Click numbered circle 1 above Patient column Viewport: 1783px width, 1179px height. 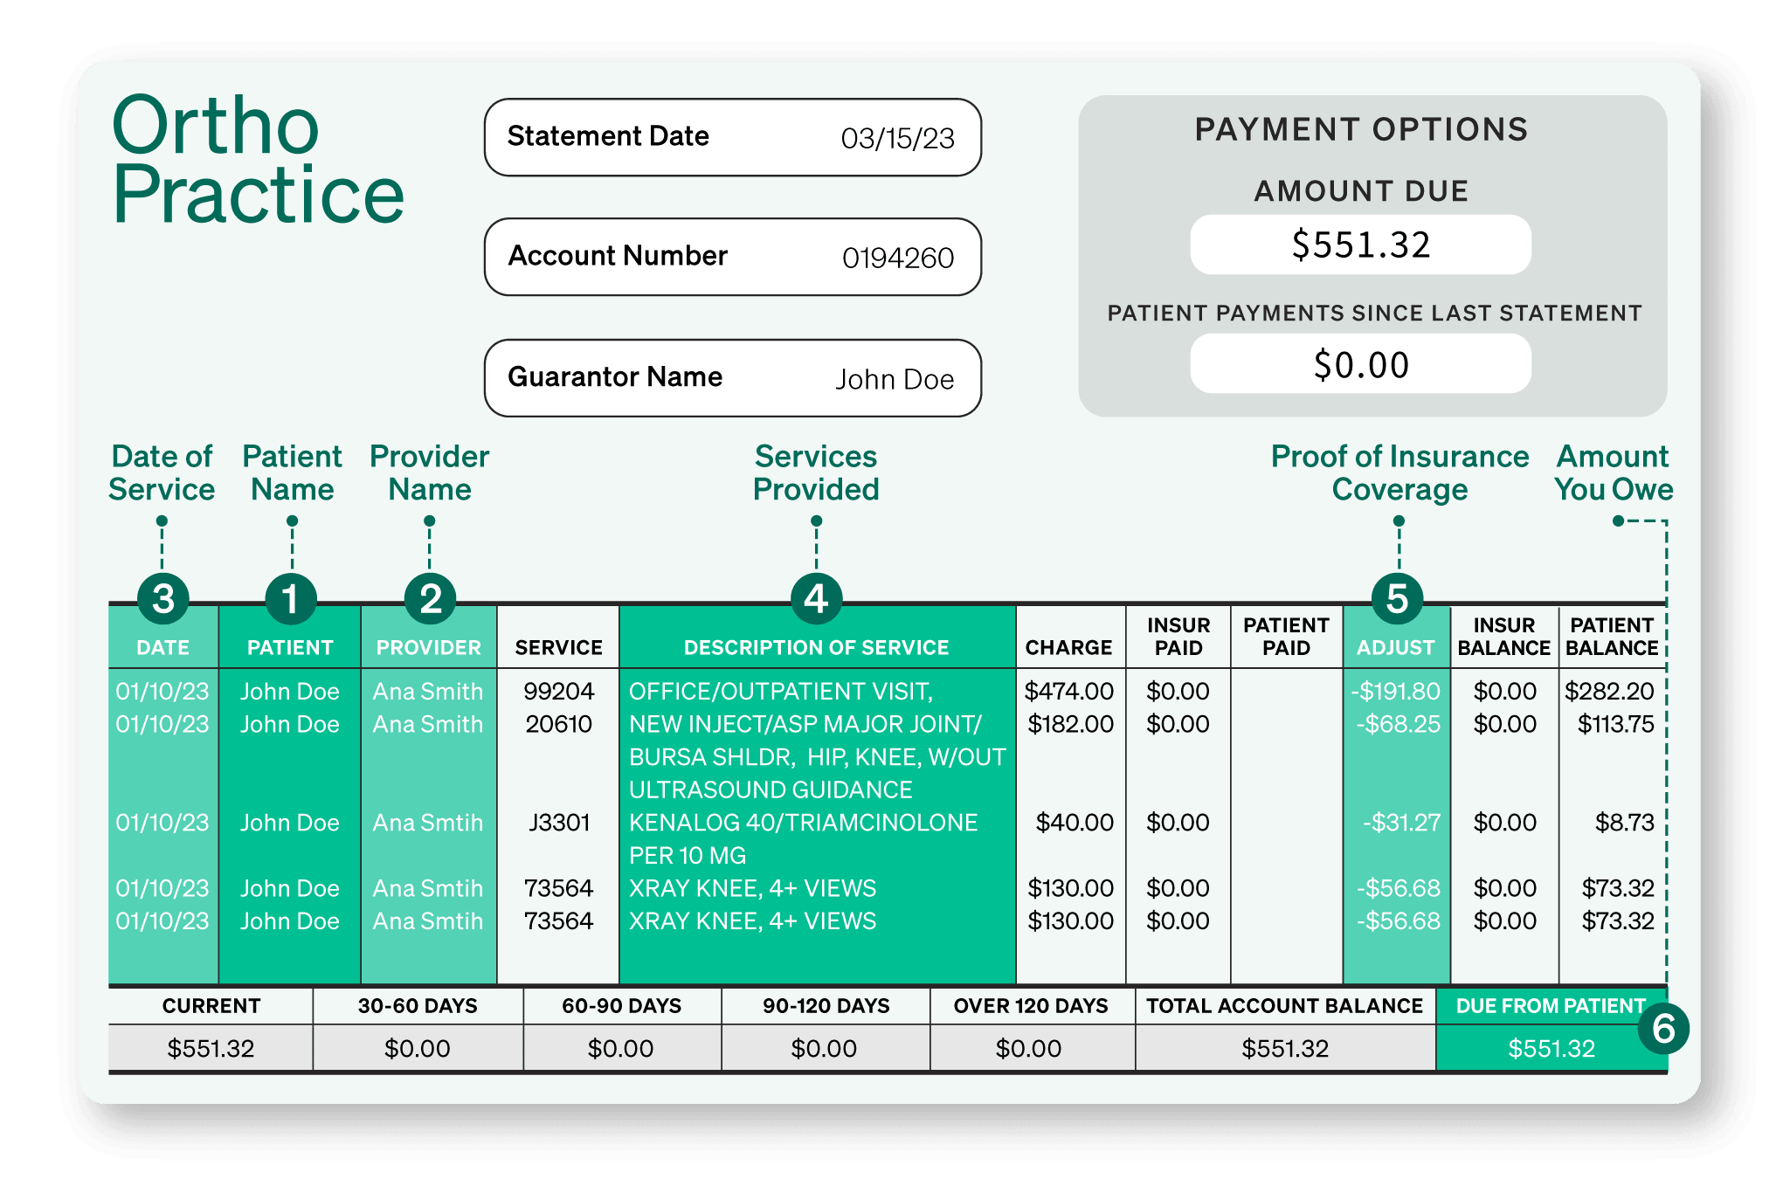click(x=290, y=599)
